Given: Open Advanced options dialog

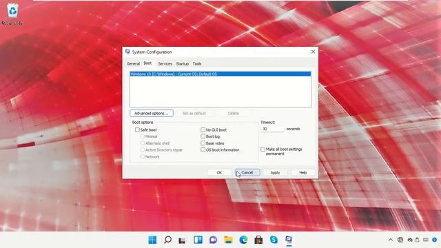Looking at the screenshot, I should click(x=152, y=113).
